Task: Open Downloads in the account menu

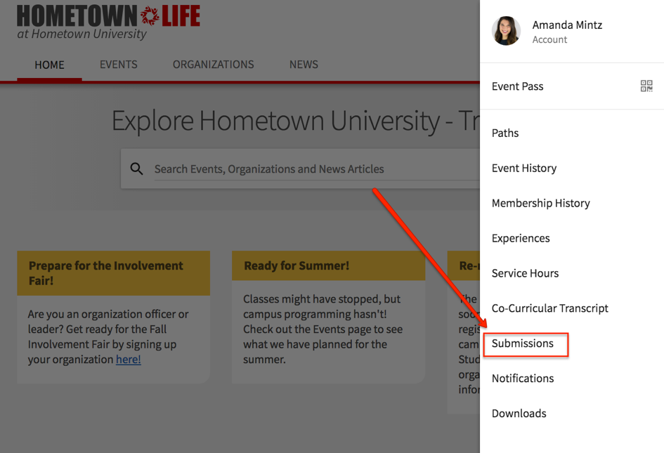Action: click(519, 414)
